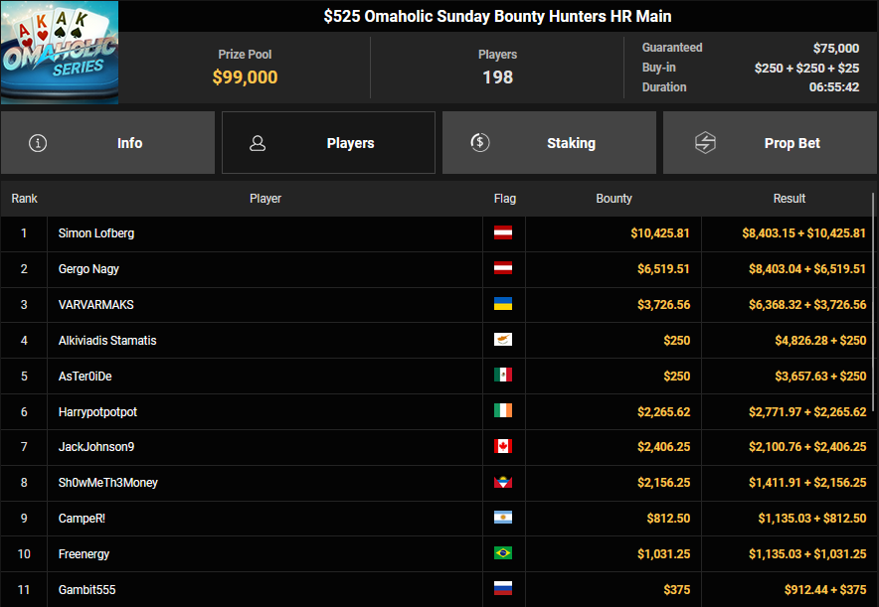
Task: Click the Brazil flag for Freenergy
Action: click(503, 554)
